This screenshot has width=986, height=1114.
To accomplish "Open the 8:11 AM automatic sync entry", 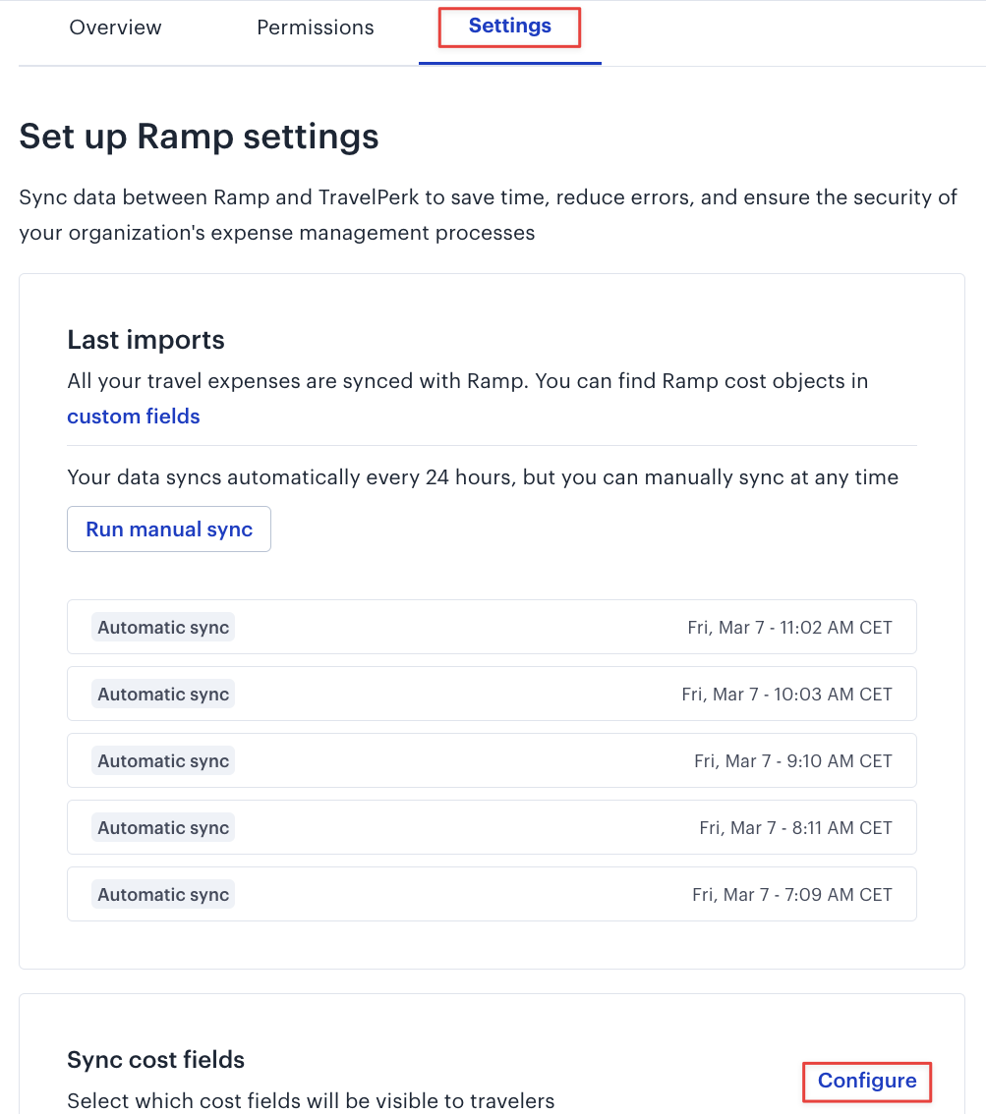I will [492, 828].
